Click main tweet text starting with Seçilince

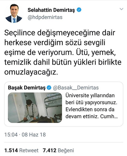click(x=63, y=52)
